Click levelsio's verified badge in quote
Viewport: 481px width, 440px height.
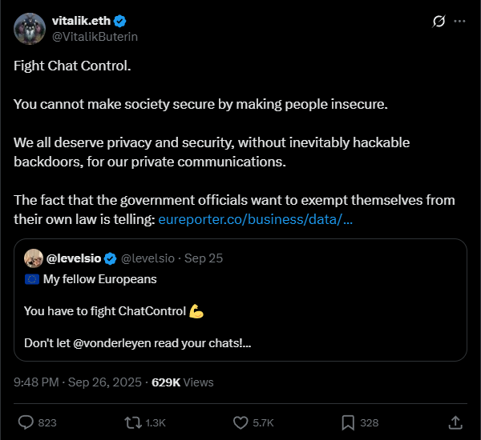pos(111,258)
